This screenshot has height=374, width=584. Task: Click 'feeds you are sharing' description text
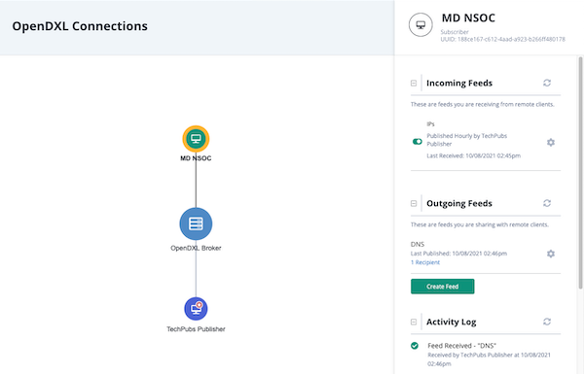(x=479, y=224)
